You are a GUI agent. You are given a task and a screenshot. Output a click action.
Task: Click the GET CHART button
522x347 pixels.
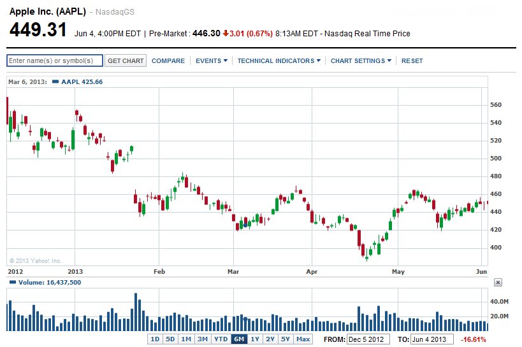point(126,60)
